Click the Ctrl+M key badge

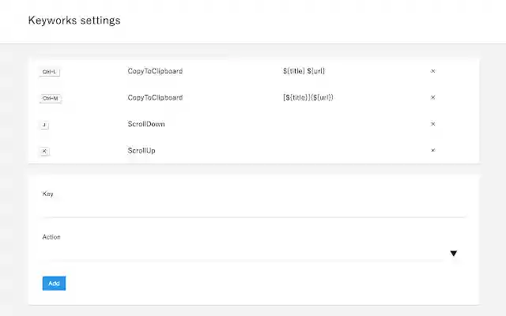coord(50,98)
